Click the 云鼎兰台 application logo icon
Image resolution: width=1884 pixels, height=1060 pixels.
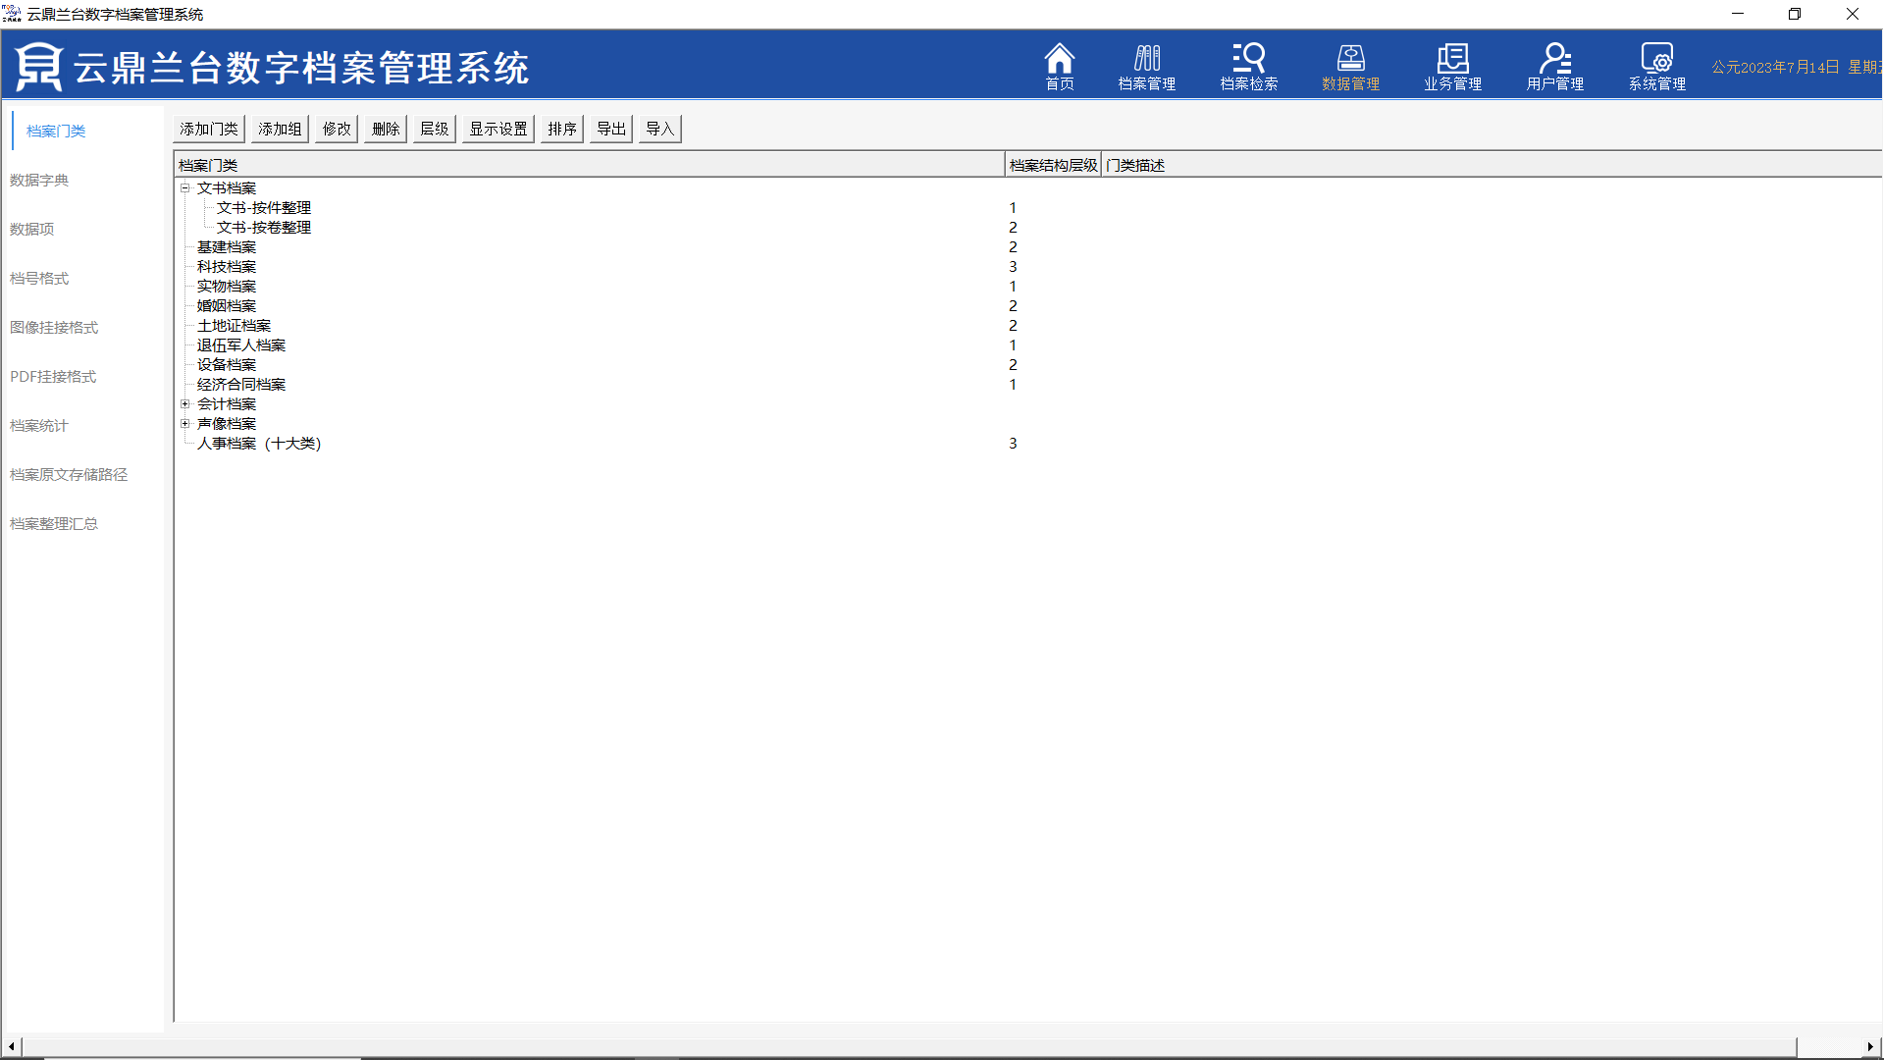(39, 67)
